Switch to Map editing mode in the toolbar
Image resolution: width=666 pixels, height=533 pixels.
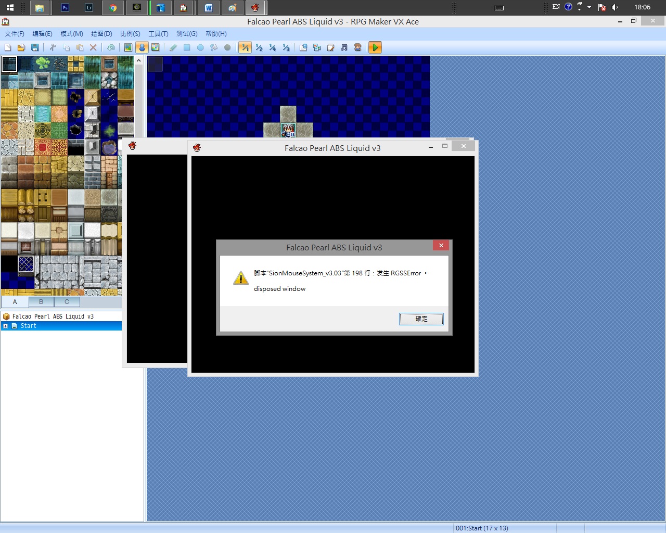point(128,47)
